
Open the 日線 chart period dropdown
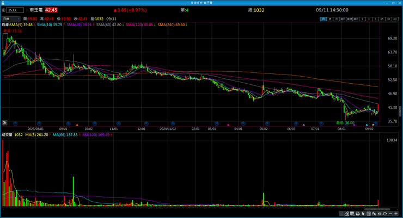point(11,19)
